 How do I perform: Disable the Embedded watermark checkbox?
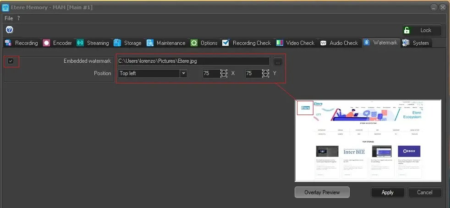pyautogui.click(x=11, y=61)
